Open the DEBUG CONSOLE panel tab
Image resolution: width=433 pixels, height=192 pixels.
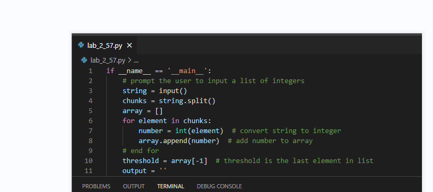[219, 186]
